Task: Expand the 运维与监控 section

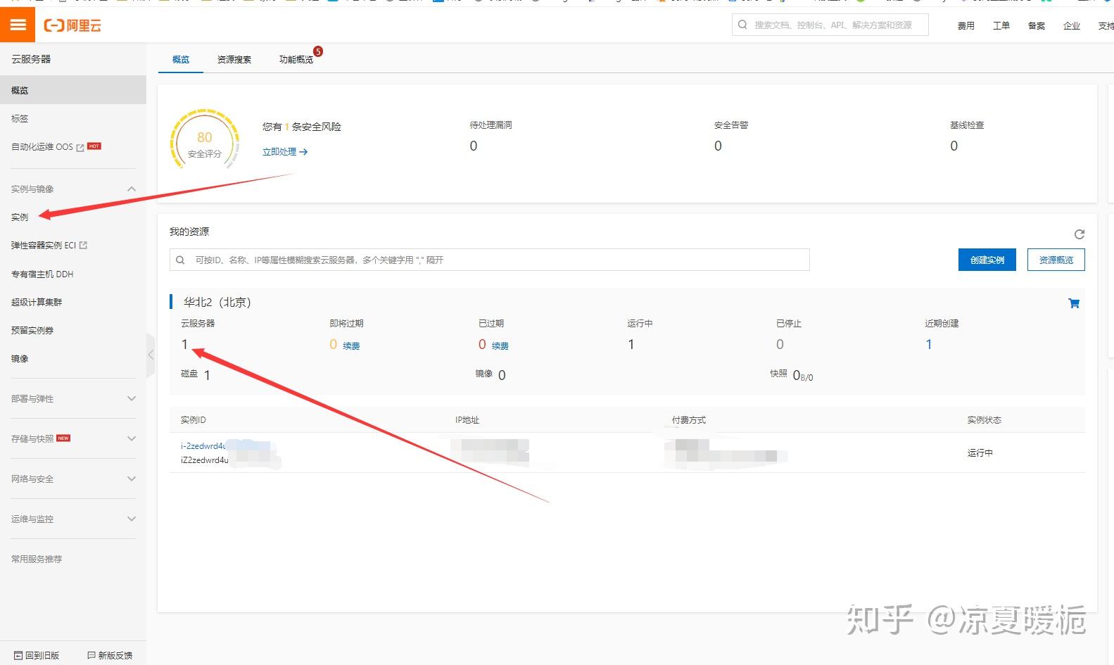Action: pyautogui.click(x=132, y=519)
